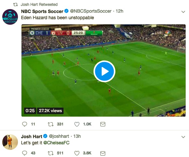189x157 pixels.
Task: Reply to the NBC Sports Soccer tweet
Action: click(x=24, y=124)
